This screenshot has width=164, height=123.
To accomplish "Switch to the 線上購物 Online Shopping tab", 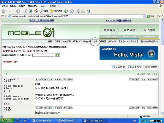I will [x=149, y=32].
